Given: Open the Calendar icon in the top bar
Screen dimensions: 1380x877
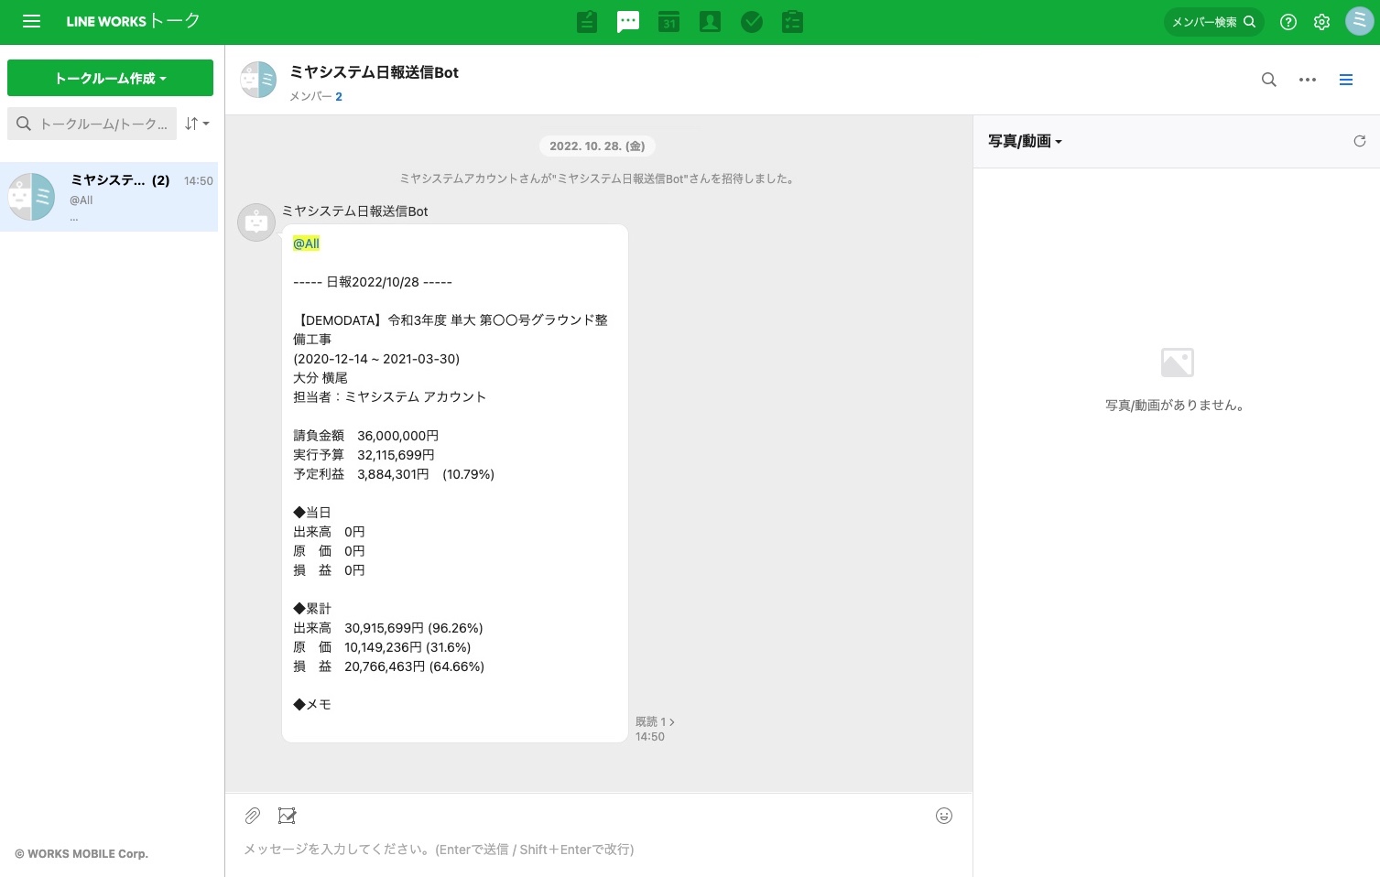Looking at the screenshot, I should pos(669,22).
